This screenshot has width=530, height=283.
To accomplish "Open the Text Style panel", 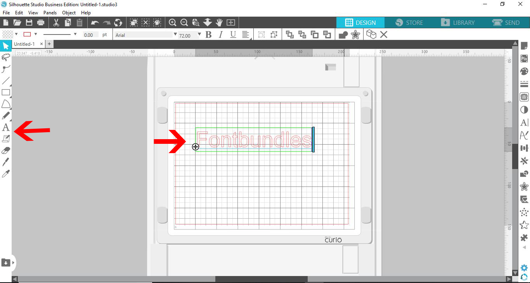I will [524, 123].
